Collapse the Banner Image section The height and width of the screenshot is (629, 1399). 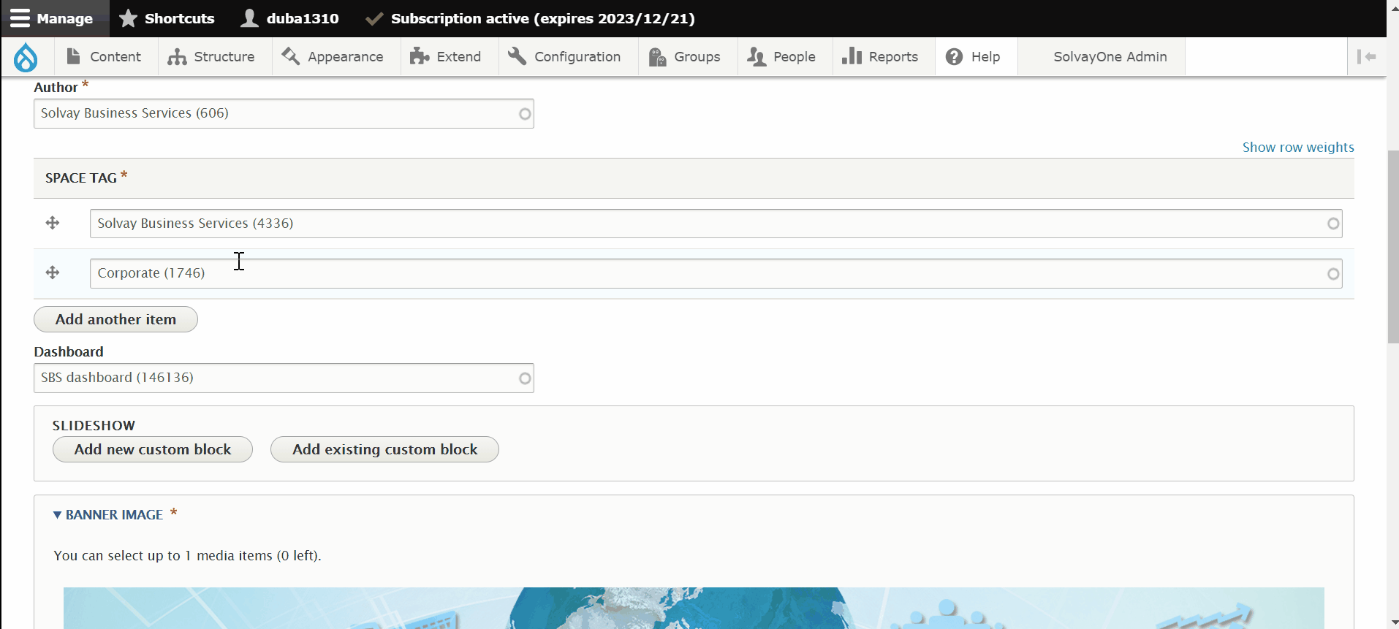[x=108, y=515]
